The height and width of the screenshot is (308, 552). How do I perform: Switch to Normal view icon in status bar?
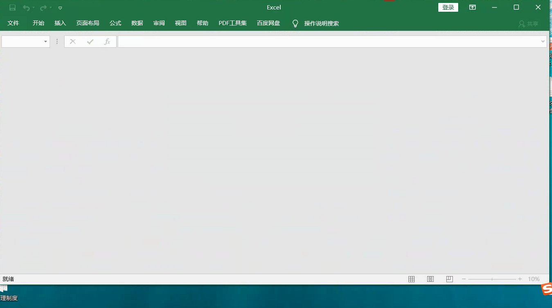[412, 279]
